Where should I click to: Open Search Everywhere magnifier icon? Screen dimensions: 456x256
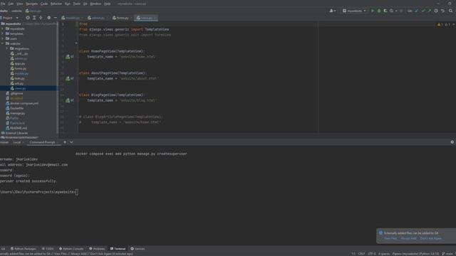(451, 11)
